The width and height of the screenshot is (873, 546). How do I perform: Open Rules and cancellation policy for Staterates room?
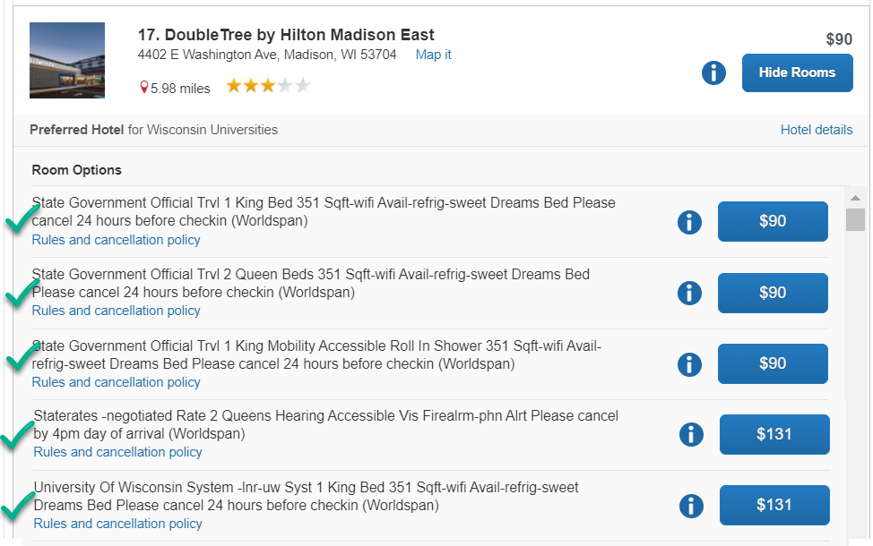coord(117,452)
